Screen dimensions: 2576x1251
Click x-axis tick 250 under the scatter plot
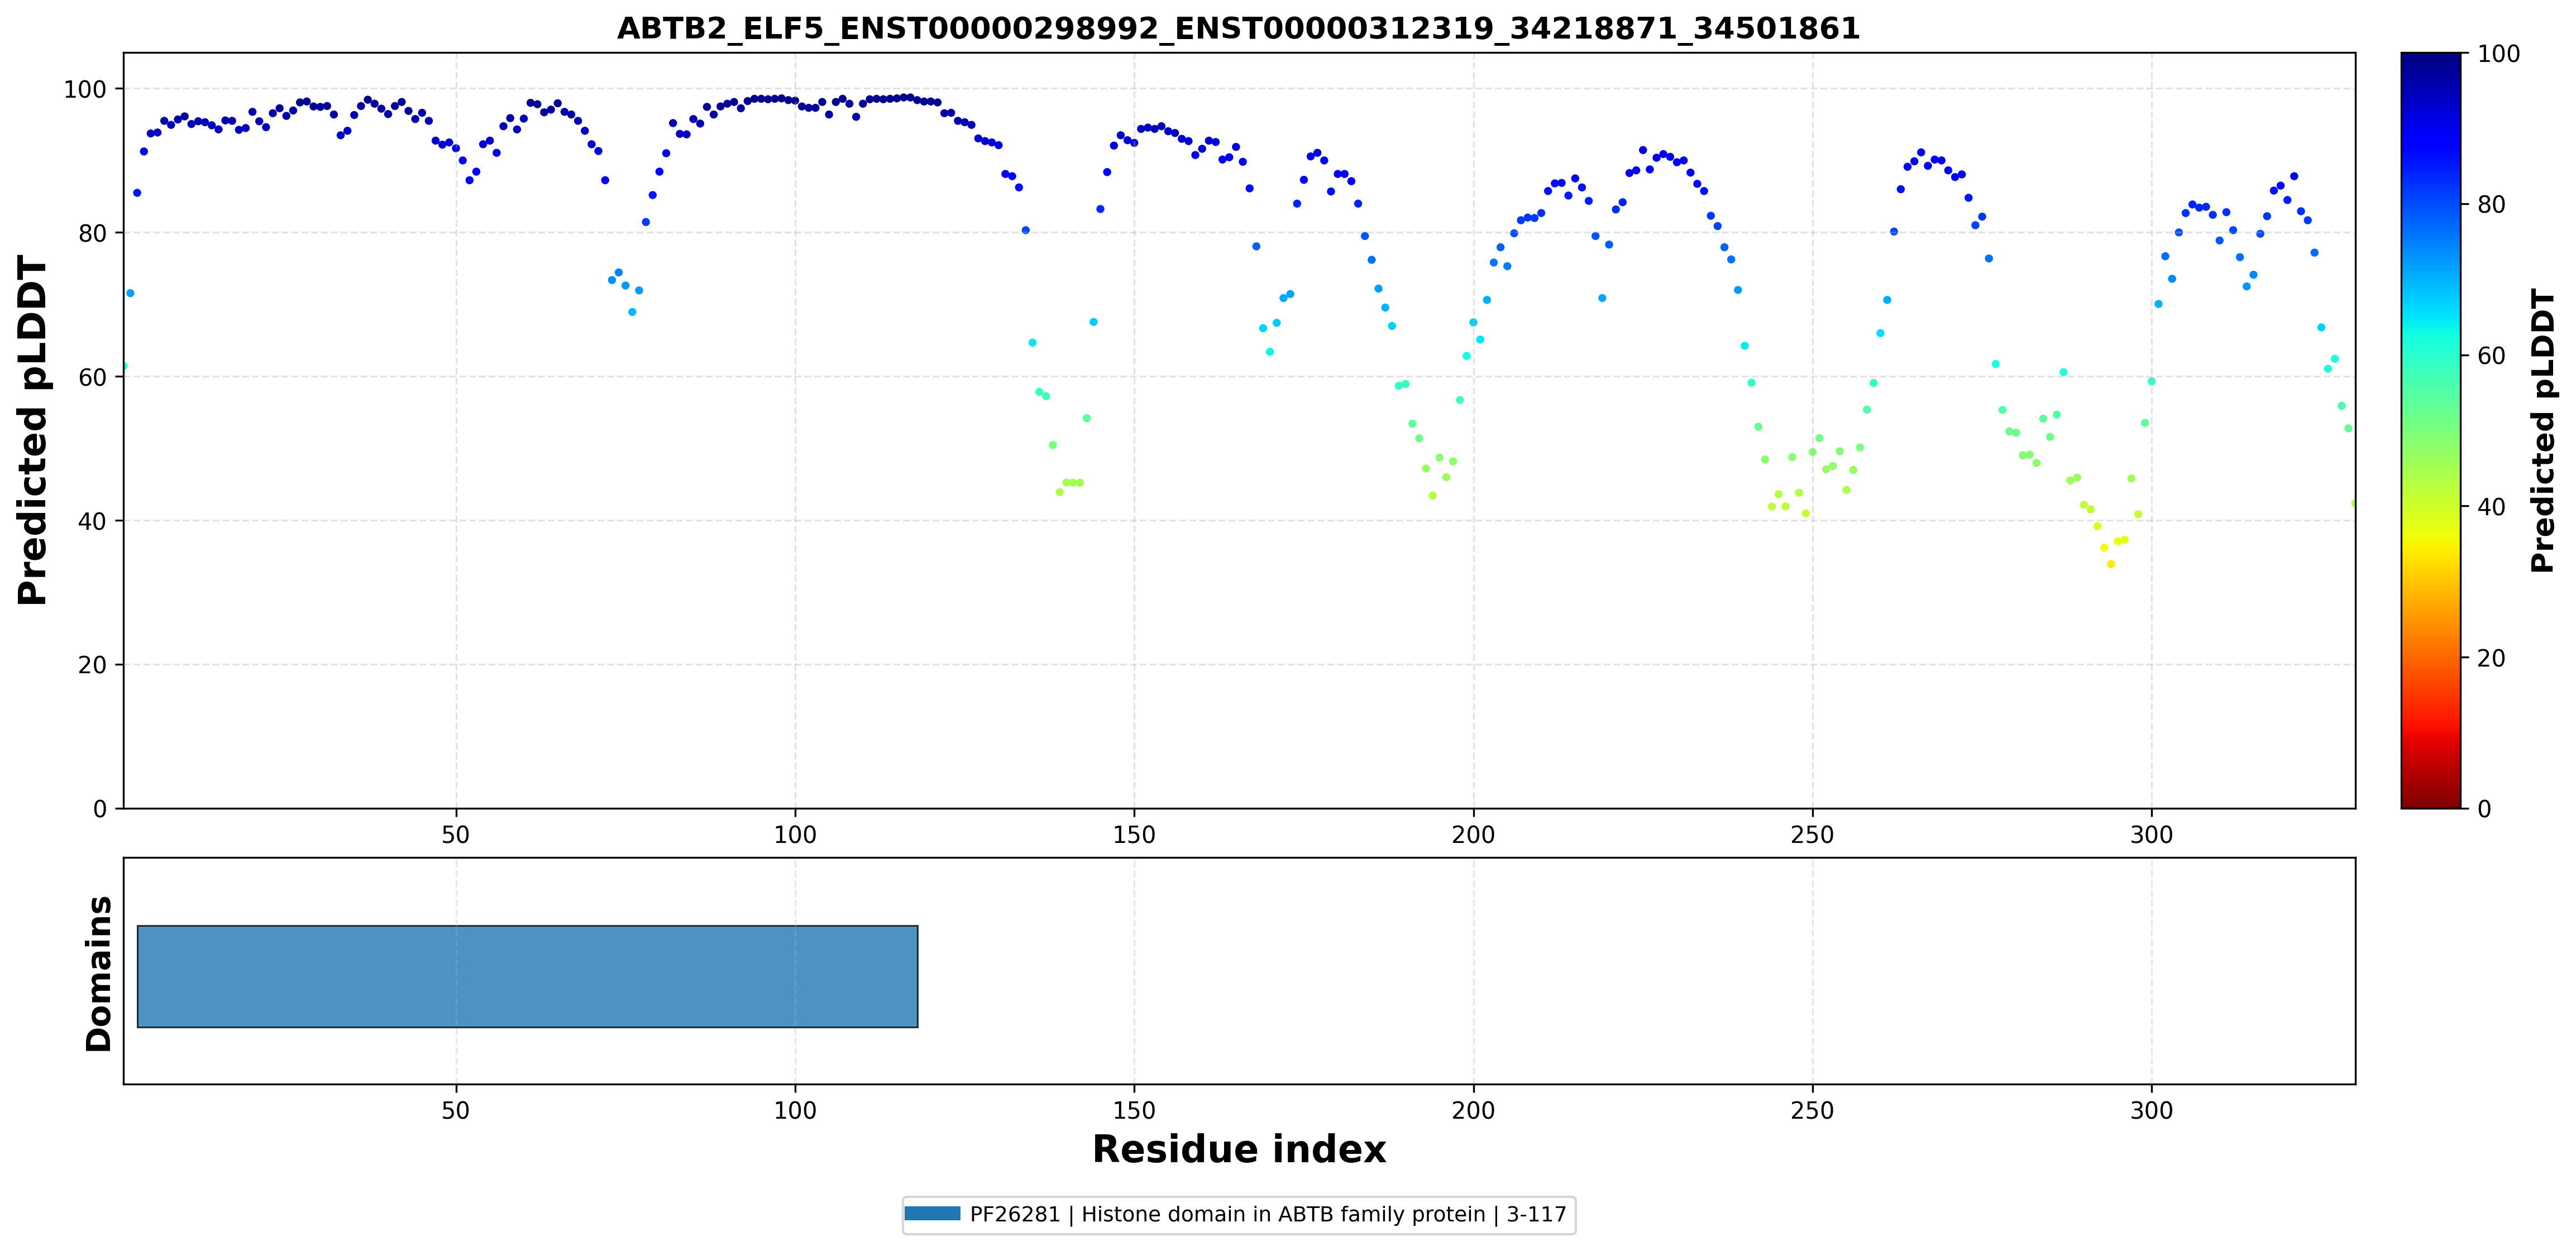(1812, 835)
